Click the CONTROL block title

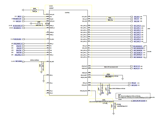(68, 13)
